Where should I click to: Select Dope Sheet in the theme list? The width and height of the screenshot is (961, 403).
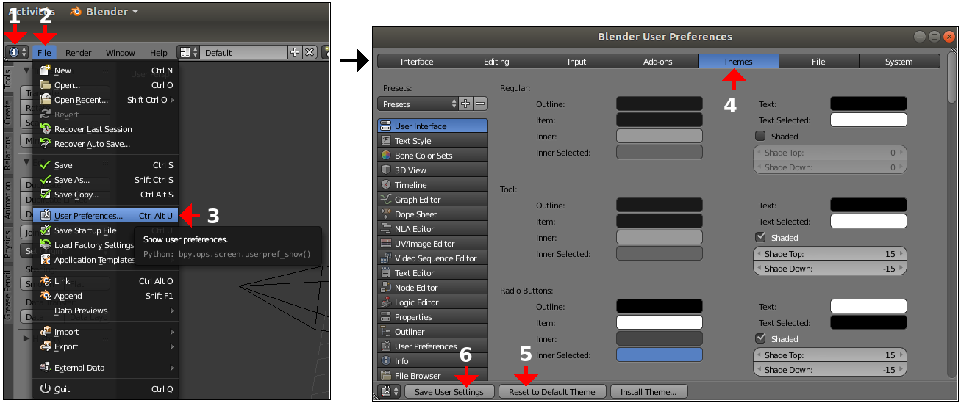[432, 214]
